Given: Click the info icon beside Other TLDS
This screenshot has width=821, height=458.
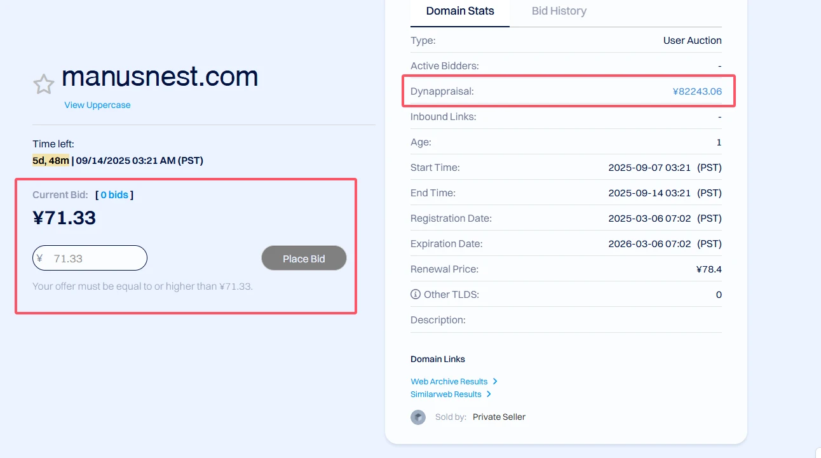Looking at the screenshot, I should point(416,294).
